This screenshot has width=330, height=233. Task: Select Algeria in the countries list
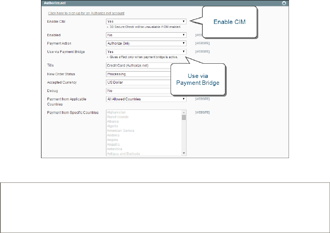112,126
